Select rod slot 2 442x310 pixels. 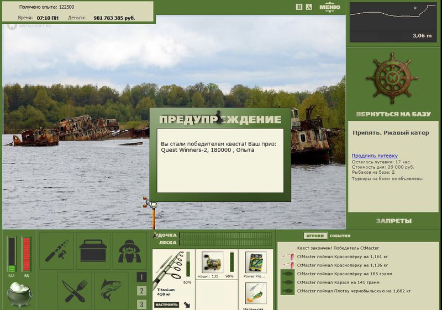pyautogui.click(x=141, y=291)
